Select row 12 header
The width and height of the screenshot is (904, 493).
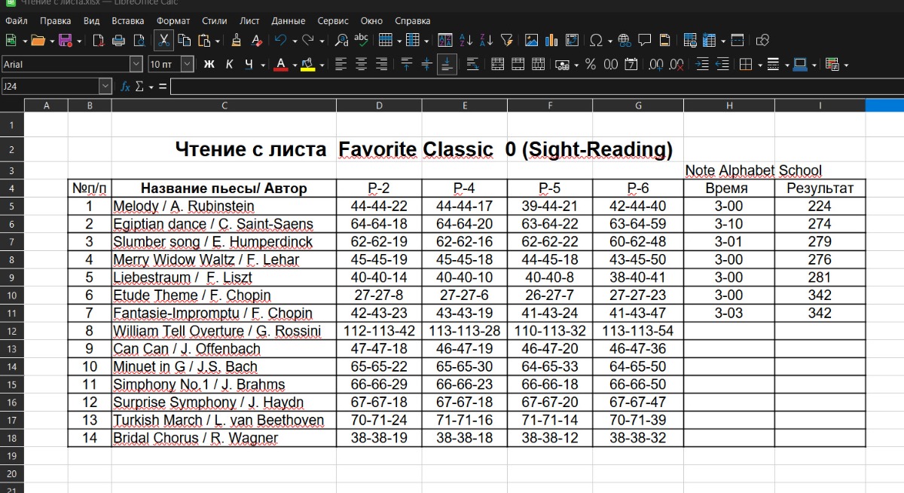click(x=12, y=331)
